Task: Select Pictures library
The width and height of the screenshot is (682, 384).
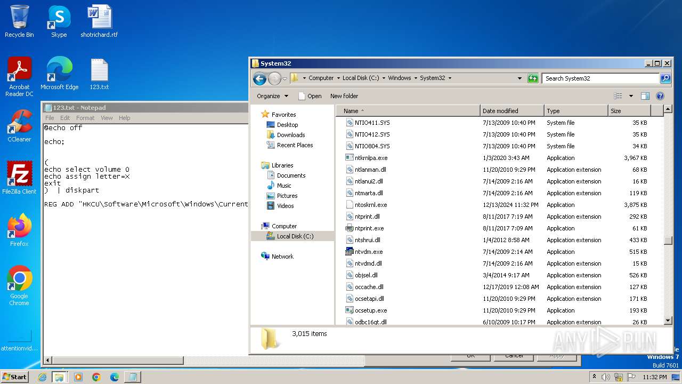Action: pos(287,196)
